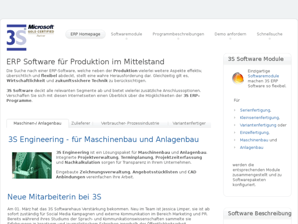
Task: Open the Programmbeschreibungen menu
Action: click(178, 34)
